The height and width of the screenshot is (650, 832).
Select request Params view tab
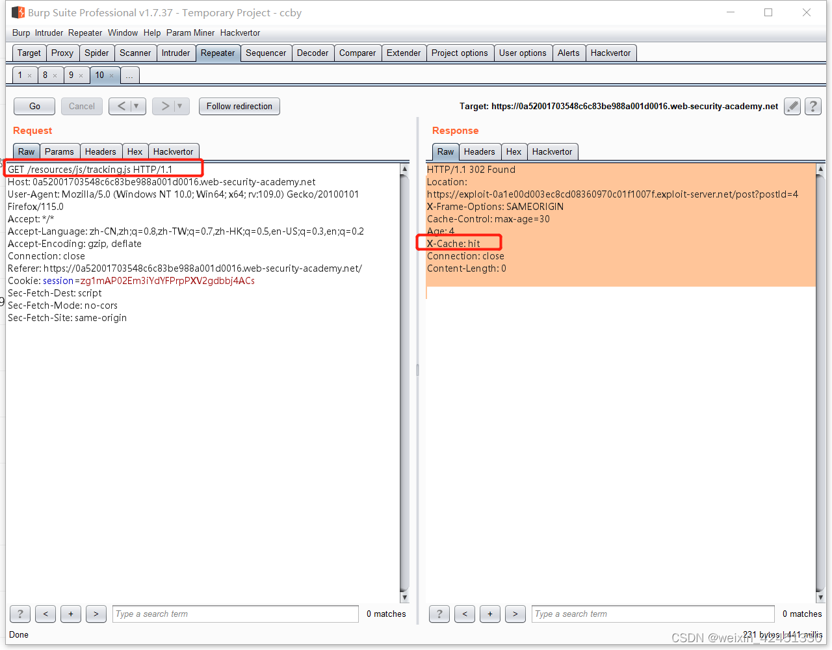click(59, 151)
